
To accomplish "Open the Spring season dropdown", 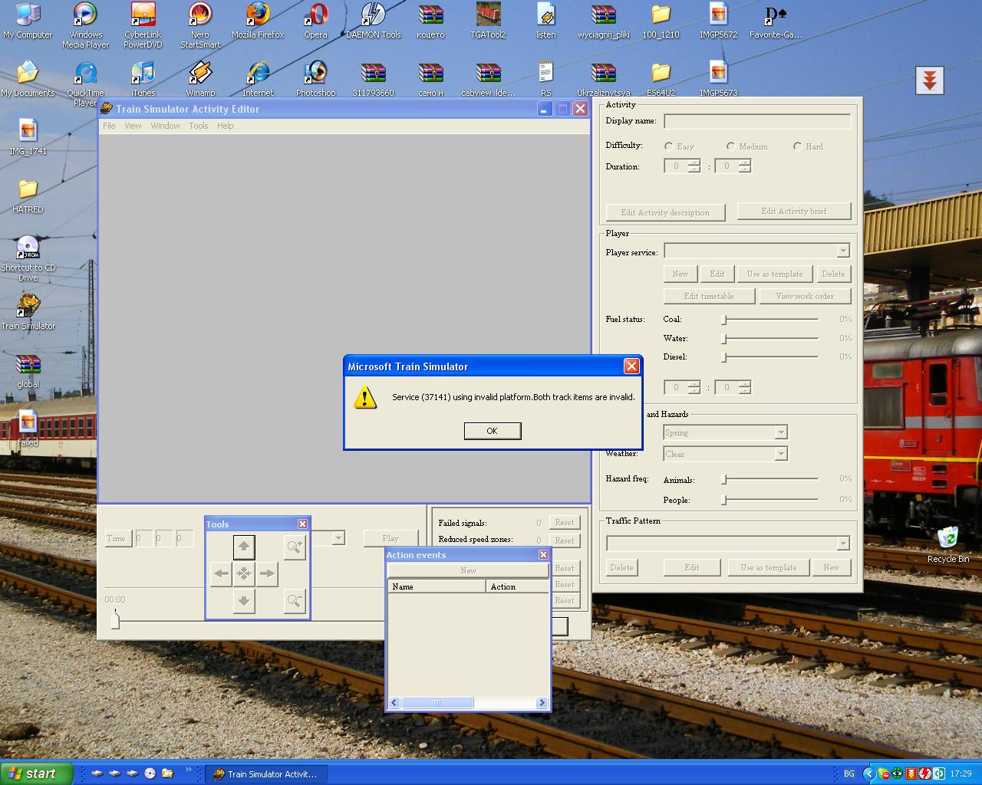I will click(781, 432).
